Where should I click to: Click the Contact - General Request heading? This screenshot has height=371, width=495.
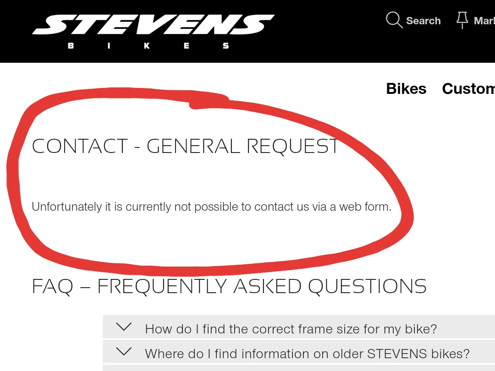pyautogui.click(x=186, y=147)
